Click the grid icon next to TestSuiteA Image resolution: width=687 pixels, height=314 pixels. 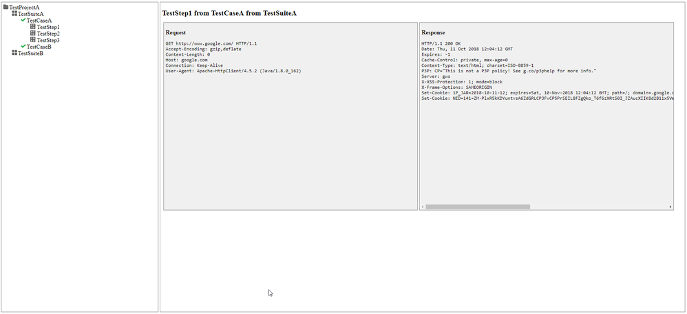14,14
